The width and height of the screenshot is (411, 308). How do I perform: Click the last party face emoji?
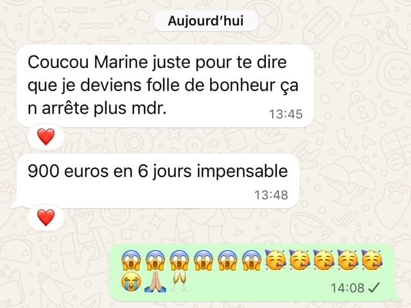372,260
